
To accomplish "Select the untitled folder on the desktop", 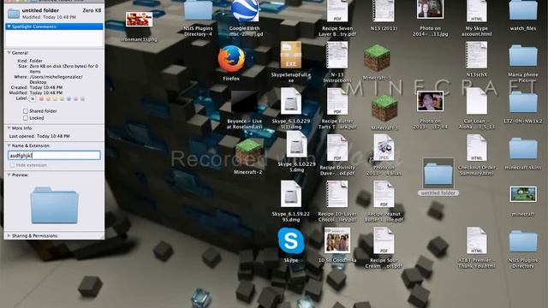I will (x=438, y=174).
